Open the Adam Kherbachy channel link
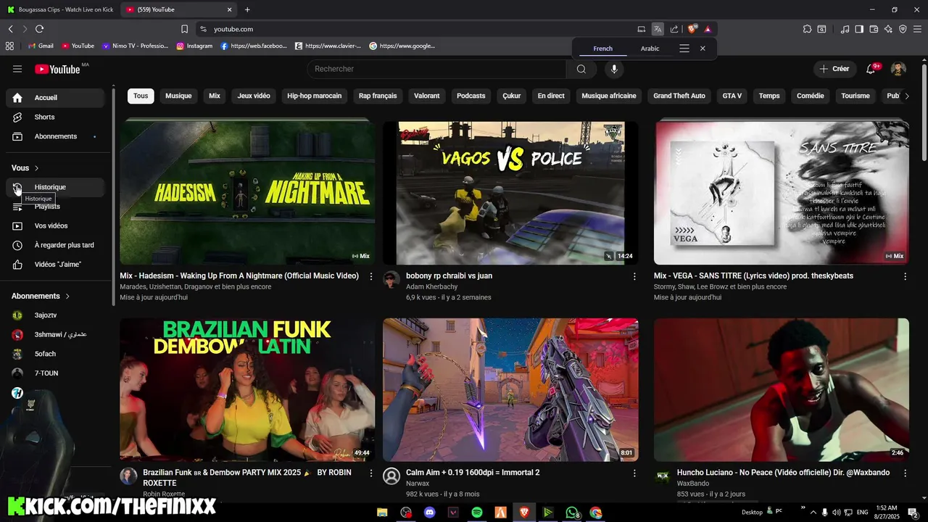Viewport: 928px width, 522px height. pyautogui.click(x=431, y=287)
